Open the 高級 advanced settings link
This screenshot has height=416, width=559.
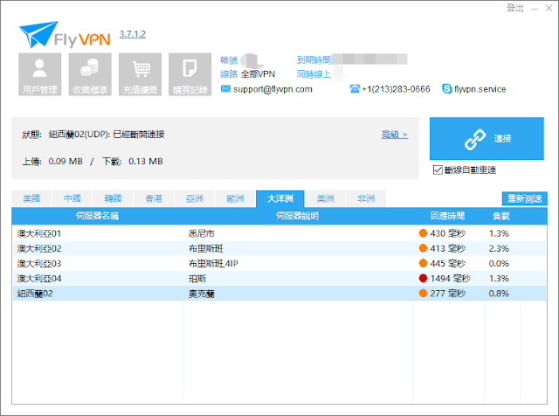coord(395,135)
